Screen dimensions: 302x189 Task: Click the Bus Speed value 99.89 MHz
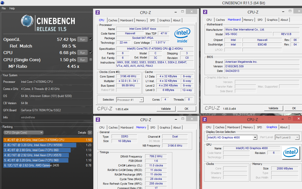tap(128, 85)
